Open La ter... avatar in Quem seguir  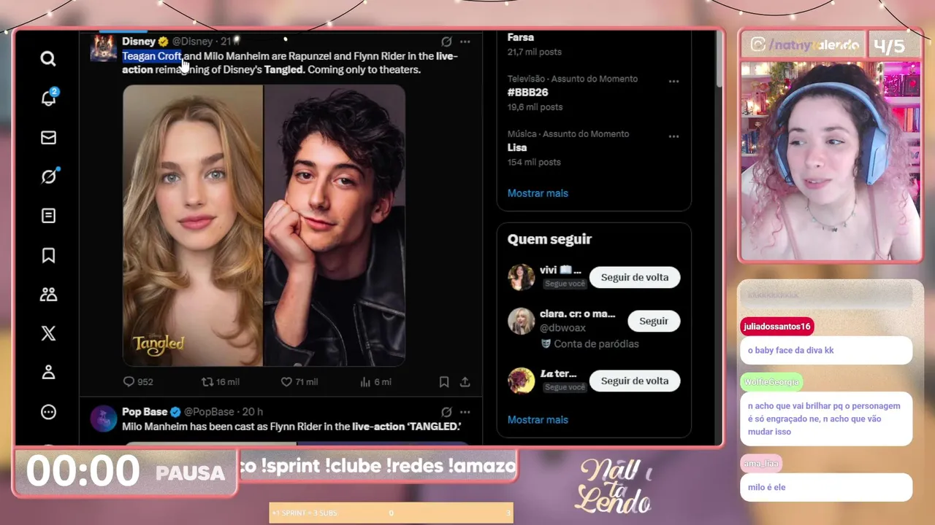click(522, 381)
